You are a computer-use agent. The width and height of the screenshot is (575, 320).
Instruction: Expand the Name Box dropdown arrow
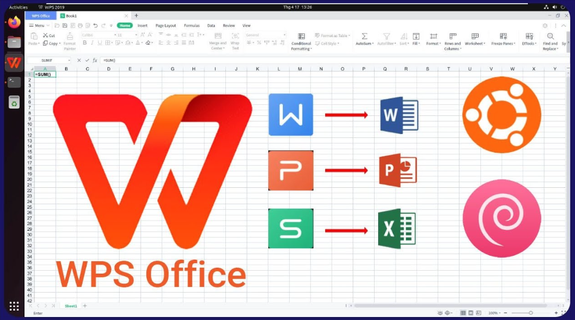coord(69,60)
